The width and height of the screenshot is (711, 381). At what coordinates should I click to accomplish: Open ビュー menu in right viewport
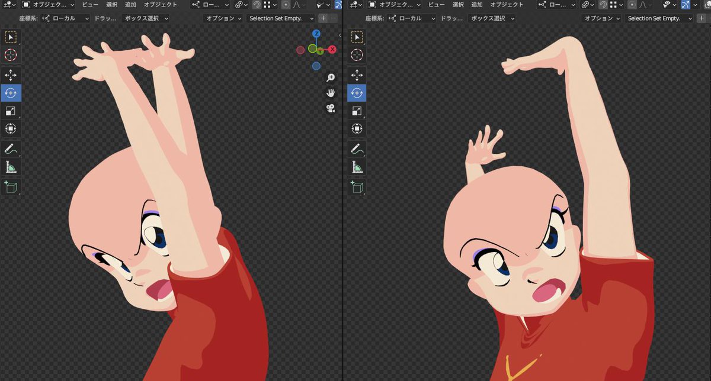[437, 5]
